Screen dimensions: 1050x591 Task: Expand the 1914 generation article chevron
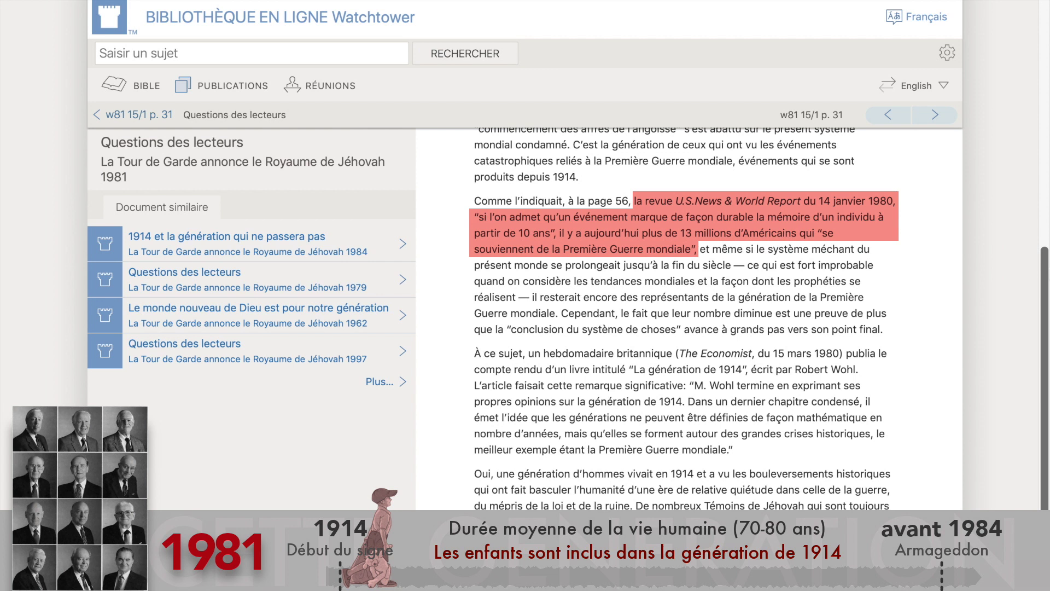click(402, 244)
